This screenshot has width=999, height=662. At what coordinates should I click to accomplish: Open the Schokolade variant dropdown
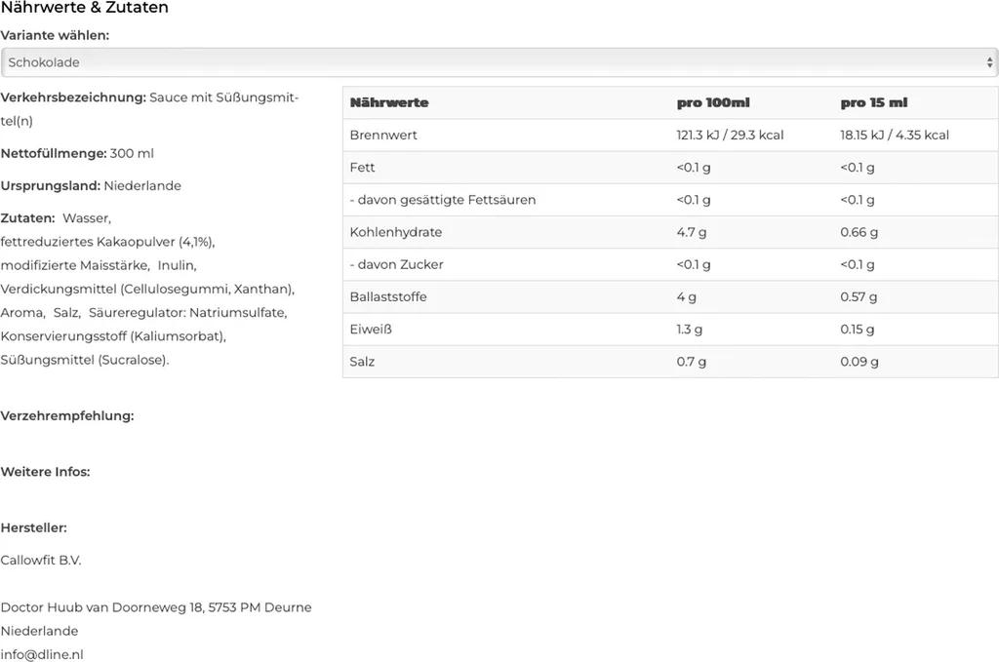pyautogui.click(x=499, y=62)
